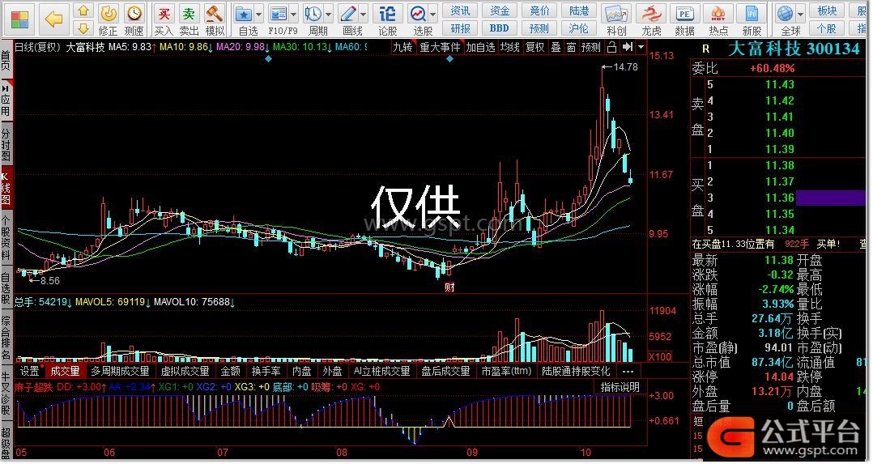Open the 设置 settings tab
The width and height of the screenshot is (873, 464).
coord(31,371)
